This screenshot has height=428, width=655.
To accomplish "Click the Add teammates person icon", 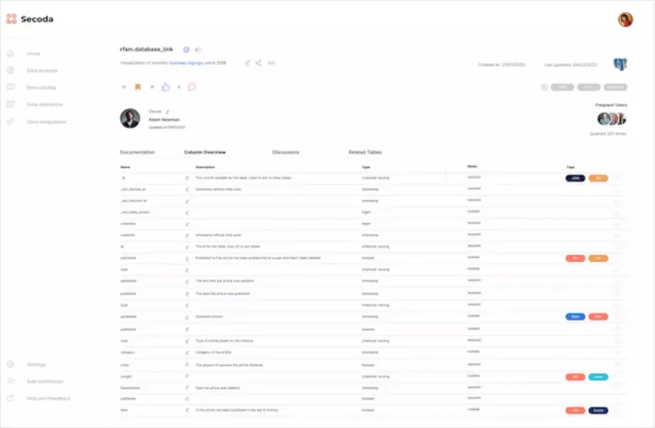I will [10, 381].
